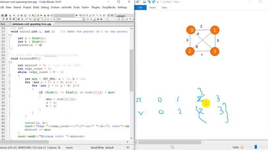This screenshot has width=268, height=150.
Task: Click the Paste clipboard icon
Action: [x=25, y=15]
